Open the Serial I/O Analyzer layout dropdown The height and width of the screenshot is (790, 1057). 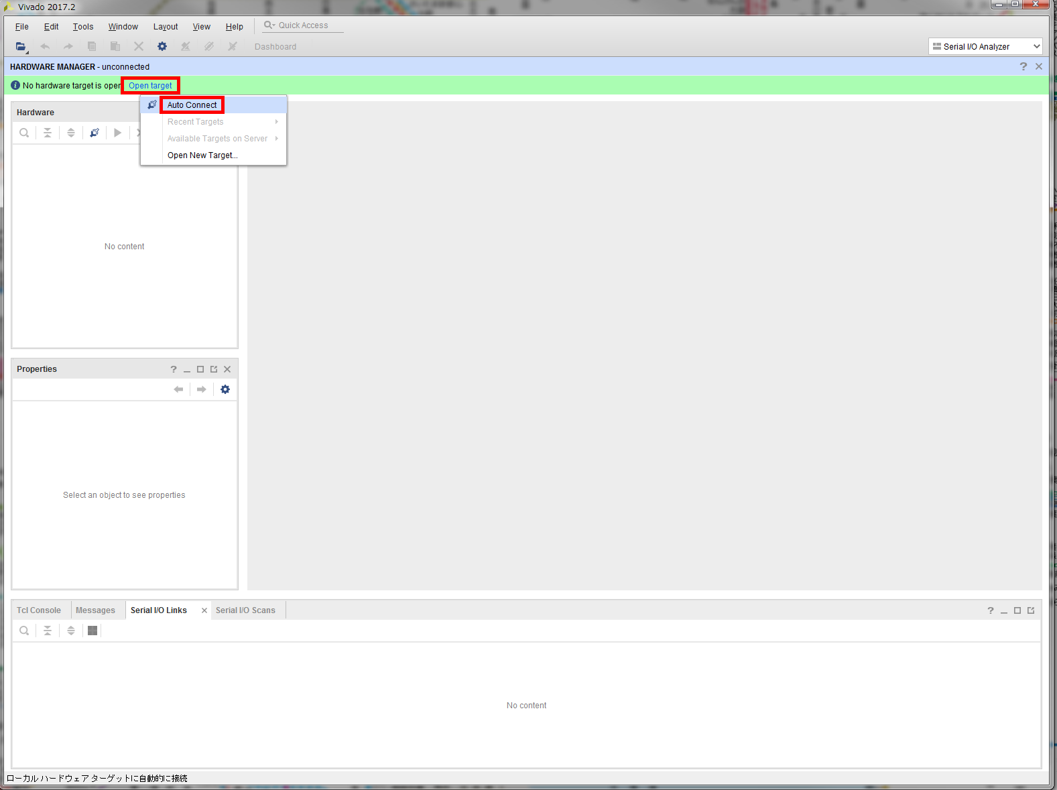coord(985,46)
